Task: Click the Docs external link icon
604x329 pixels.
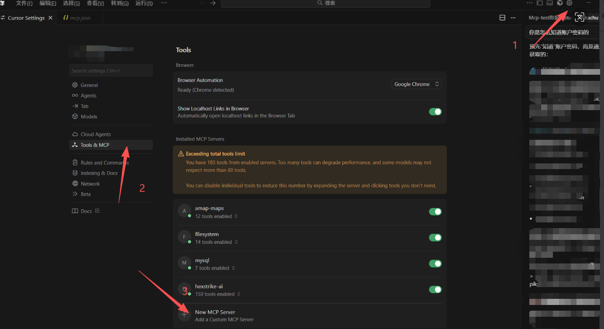Action: pos(97,211)
